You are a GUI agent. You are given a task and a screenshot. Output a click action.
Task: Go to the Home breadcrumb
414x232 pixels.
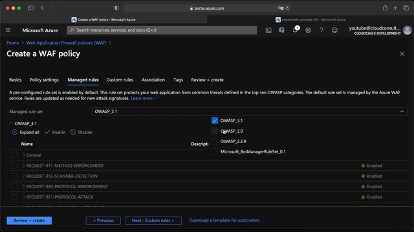coord(13,43)
